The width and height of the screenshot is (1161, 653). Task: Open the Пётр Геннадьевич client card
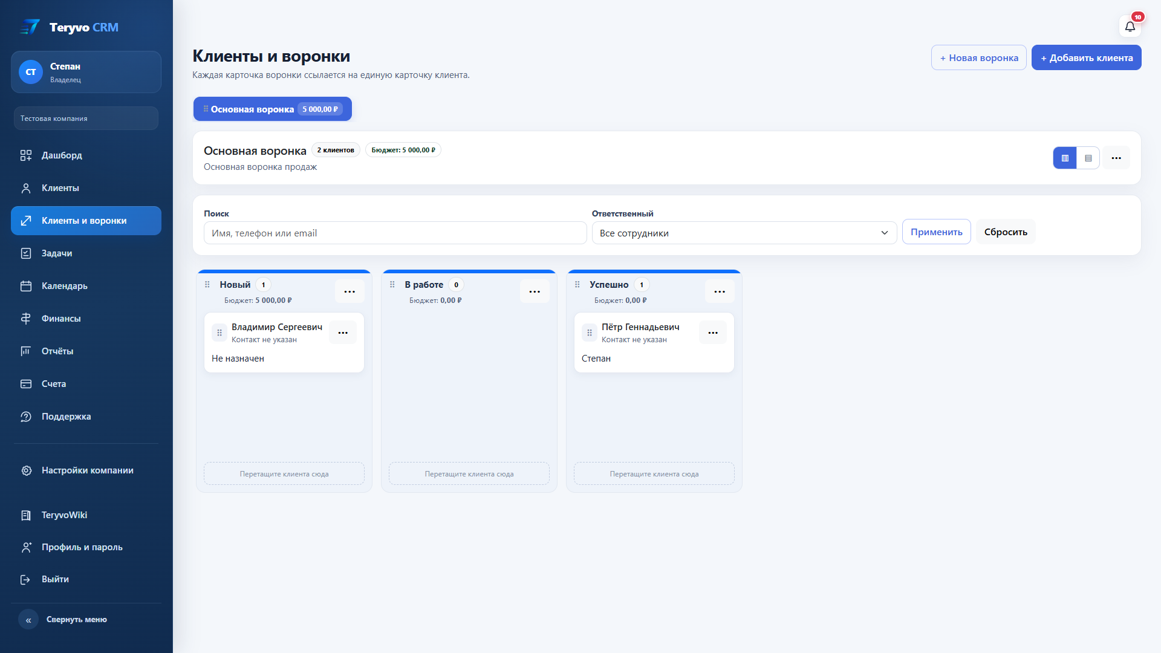[654, 342]
